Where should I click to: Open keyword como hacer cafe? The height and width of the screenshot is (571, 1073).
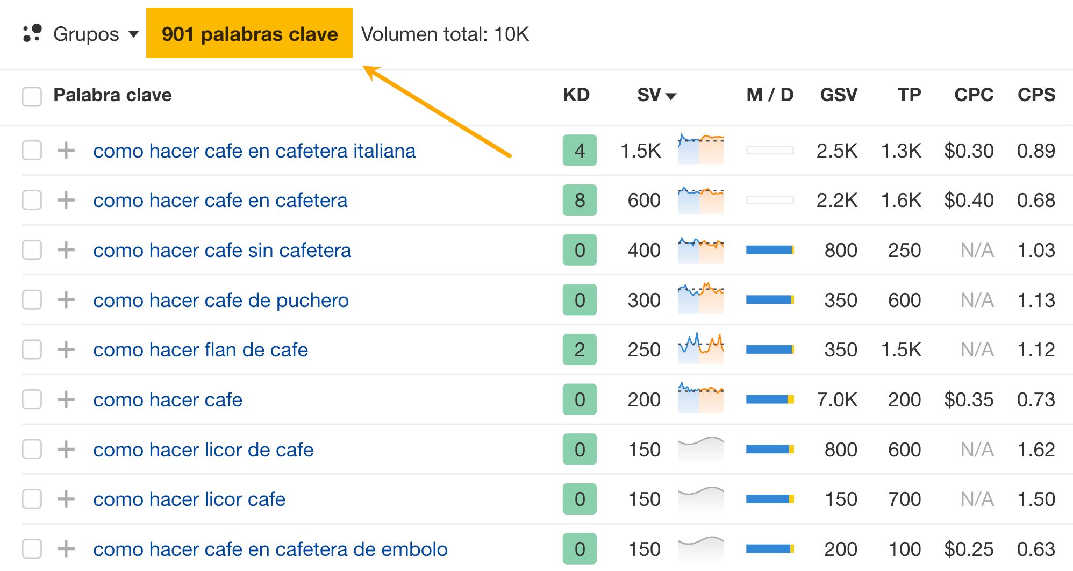(x=168, y=399)
